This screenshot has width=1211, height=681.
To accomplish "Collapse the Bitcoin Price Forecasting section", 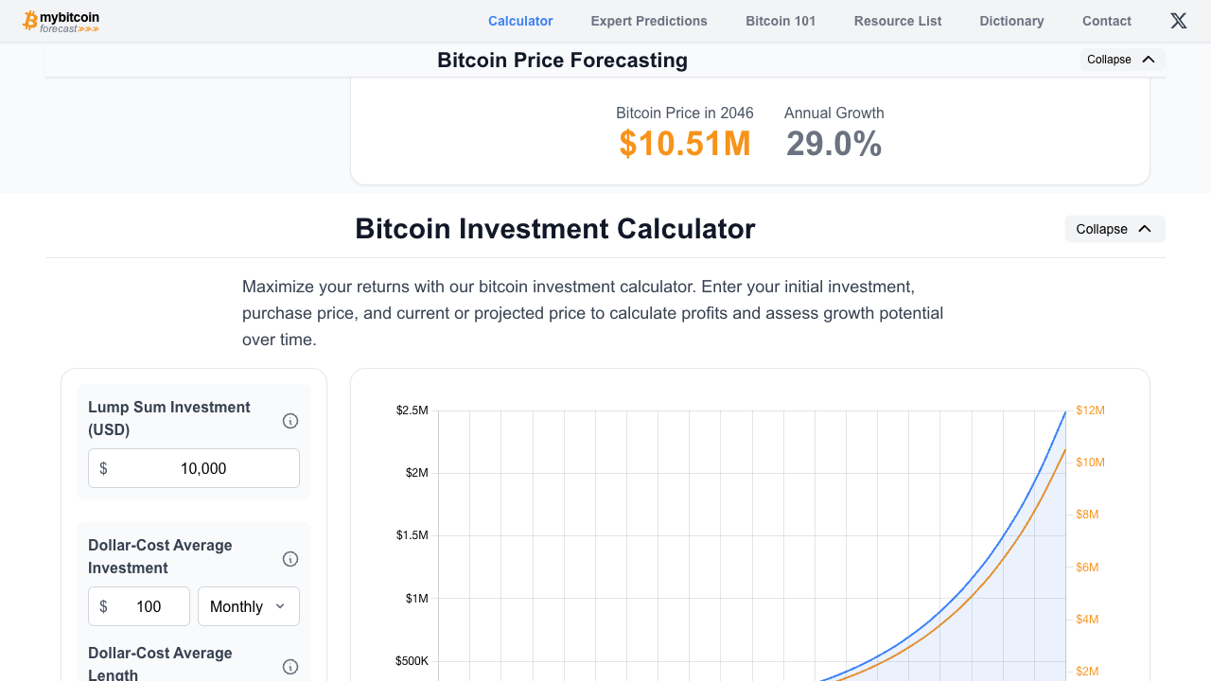I will [1122, 59].
